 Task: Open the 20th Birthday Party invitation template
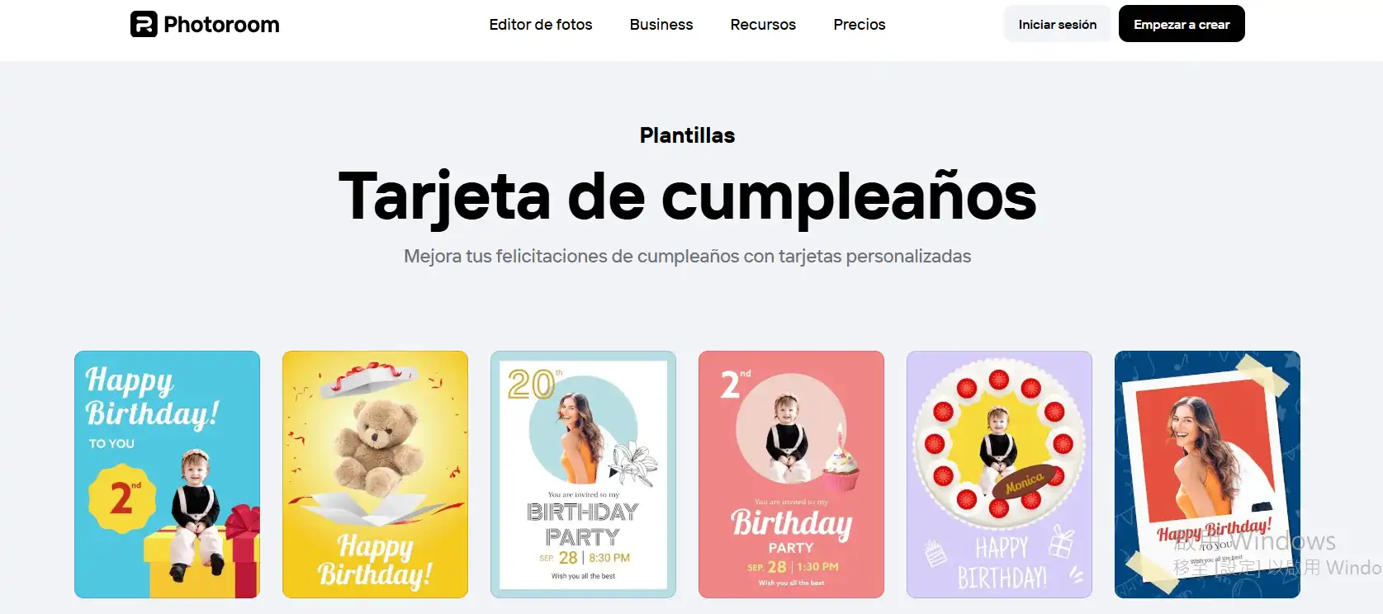[x=583, y=475]
